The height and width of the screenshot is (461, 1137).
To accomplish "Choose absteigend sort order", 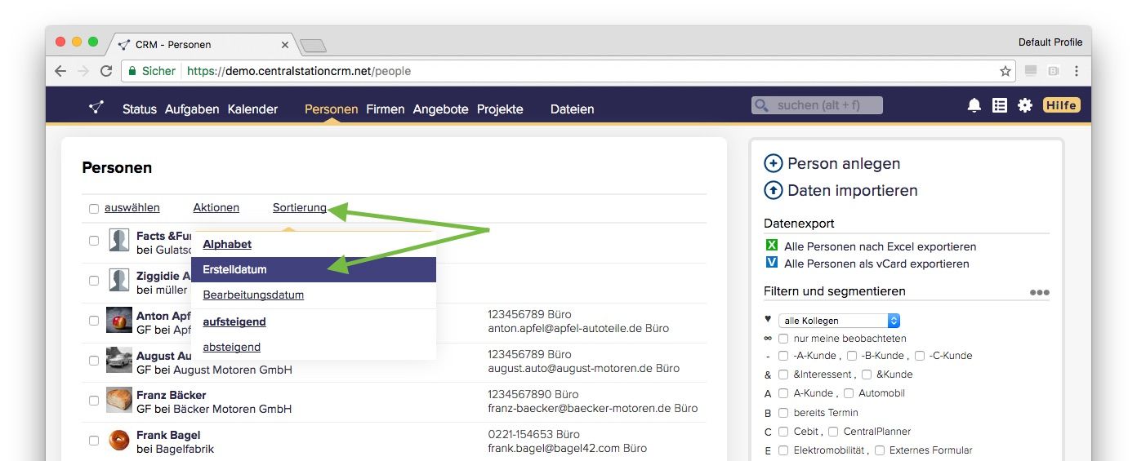I will coord(231,347).
